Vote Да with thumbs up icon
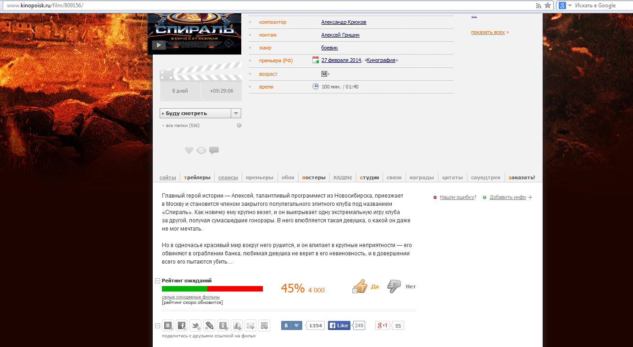This screenshot has width=633, height=347. coord(361,286)
